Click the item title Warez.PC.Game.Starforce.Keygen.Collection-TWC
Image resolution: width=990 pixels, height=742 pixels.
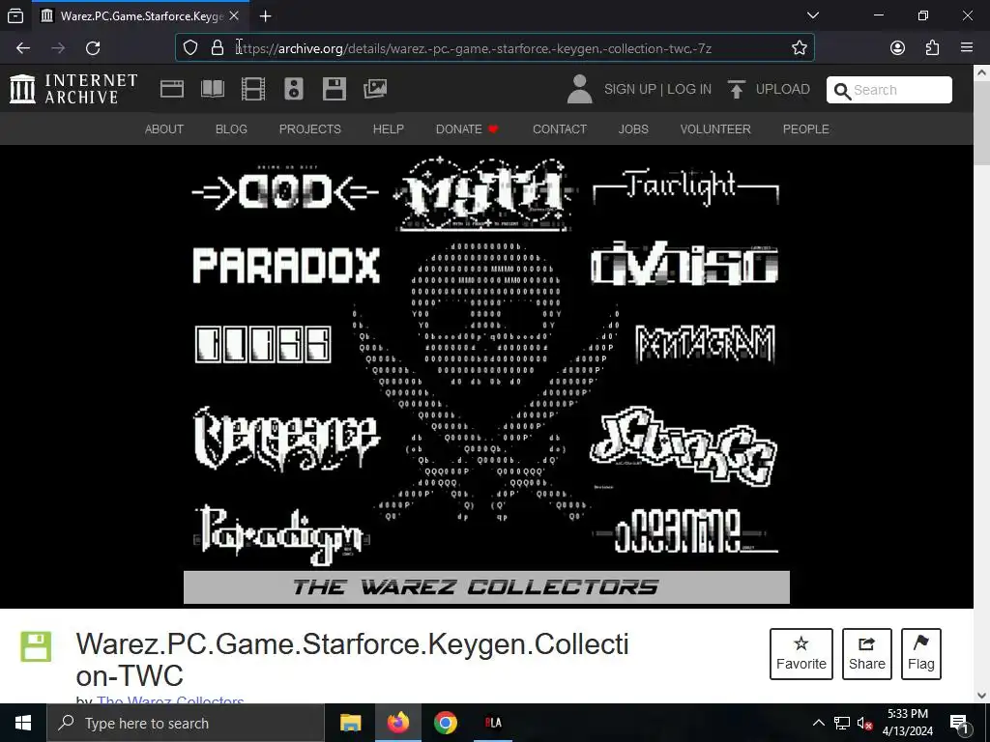point(352,660)
